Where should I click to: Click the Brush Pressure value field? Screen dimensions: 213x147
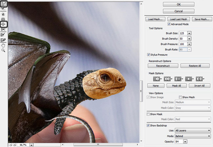tap(183, 44)
